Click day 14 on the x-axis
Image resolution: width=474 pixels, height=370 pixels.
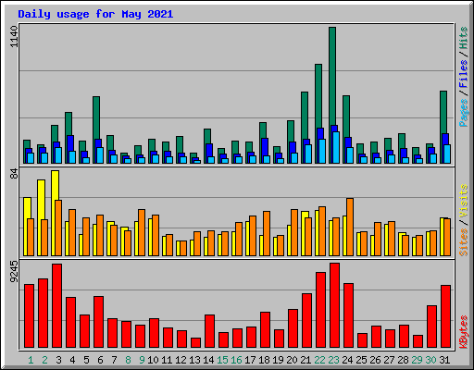(x=208, y=360)
